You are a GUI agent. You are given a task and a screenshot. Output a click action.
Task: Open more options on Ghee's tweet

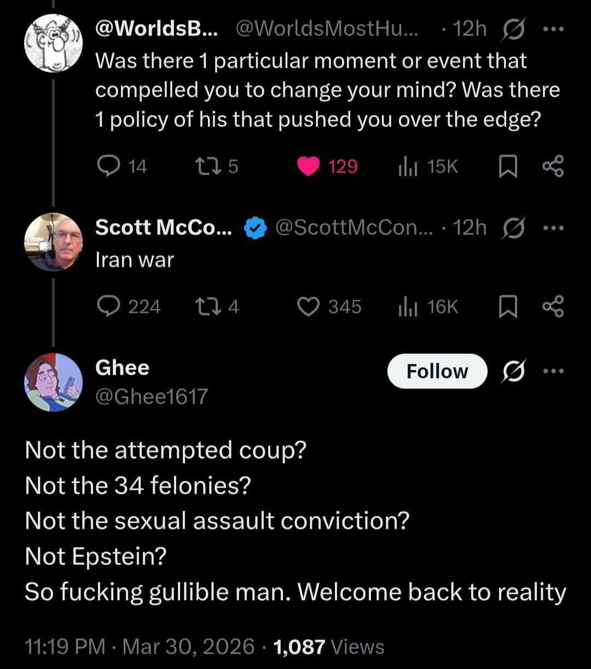(553, 371)
